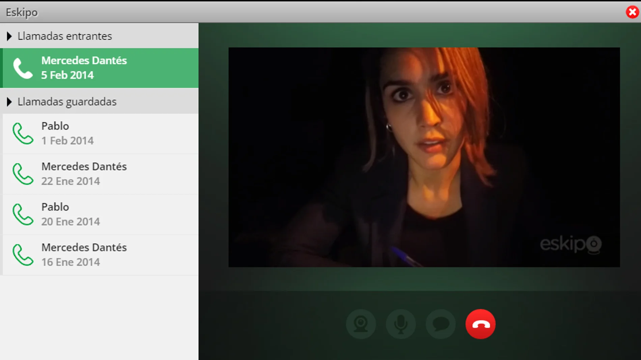Hang up with the red end-call button
Screen dimensions: 641x360
(x=480, y=324)
